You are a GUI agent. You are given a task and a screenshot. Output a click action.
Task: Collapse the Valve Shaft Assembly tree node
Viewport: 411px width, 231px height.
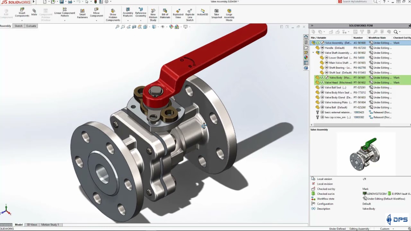click(313, 53)
